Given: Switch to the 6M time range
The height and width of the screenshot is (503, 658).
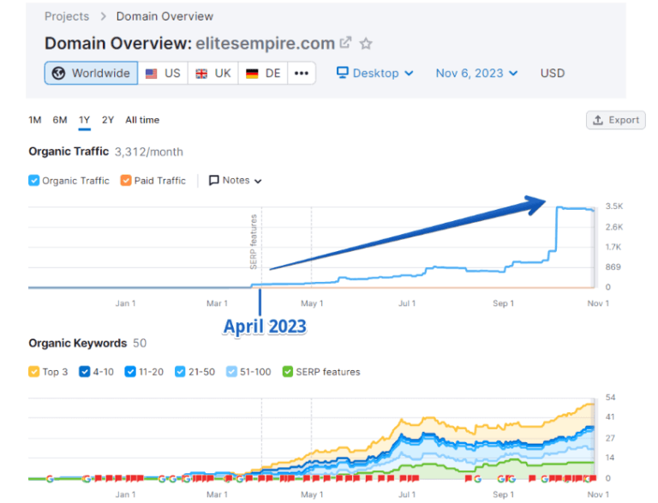Looking at the screenshot, I should click(x=60, y=120).
